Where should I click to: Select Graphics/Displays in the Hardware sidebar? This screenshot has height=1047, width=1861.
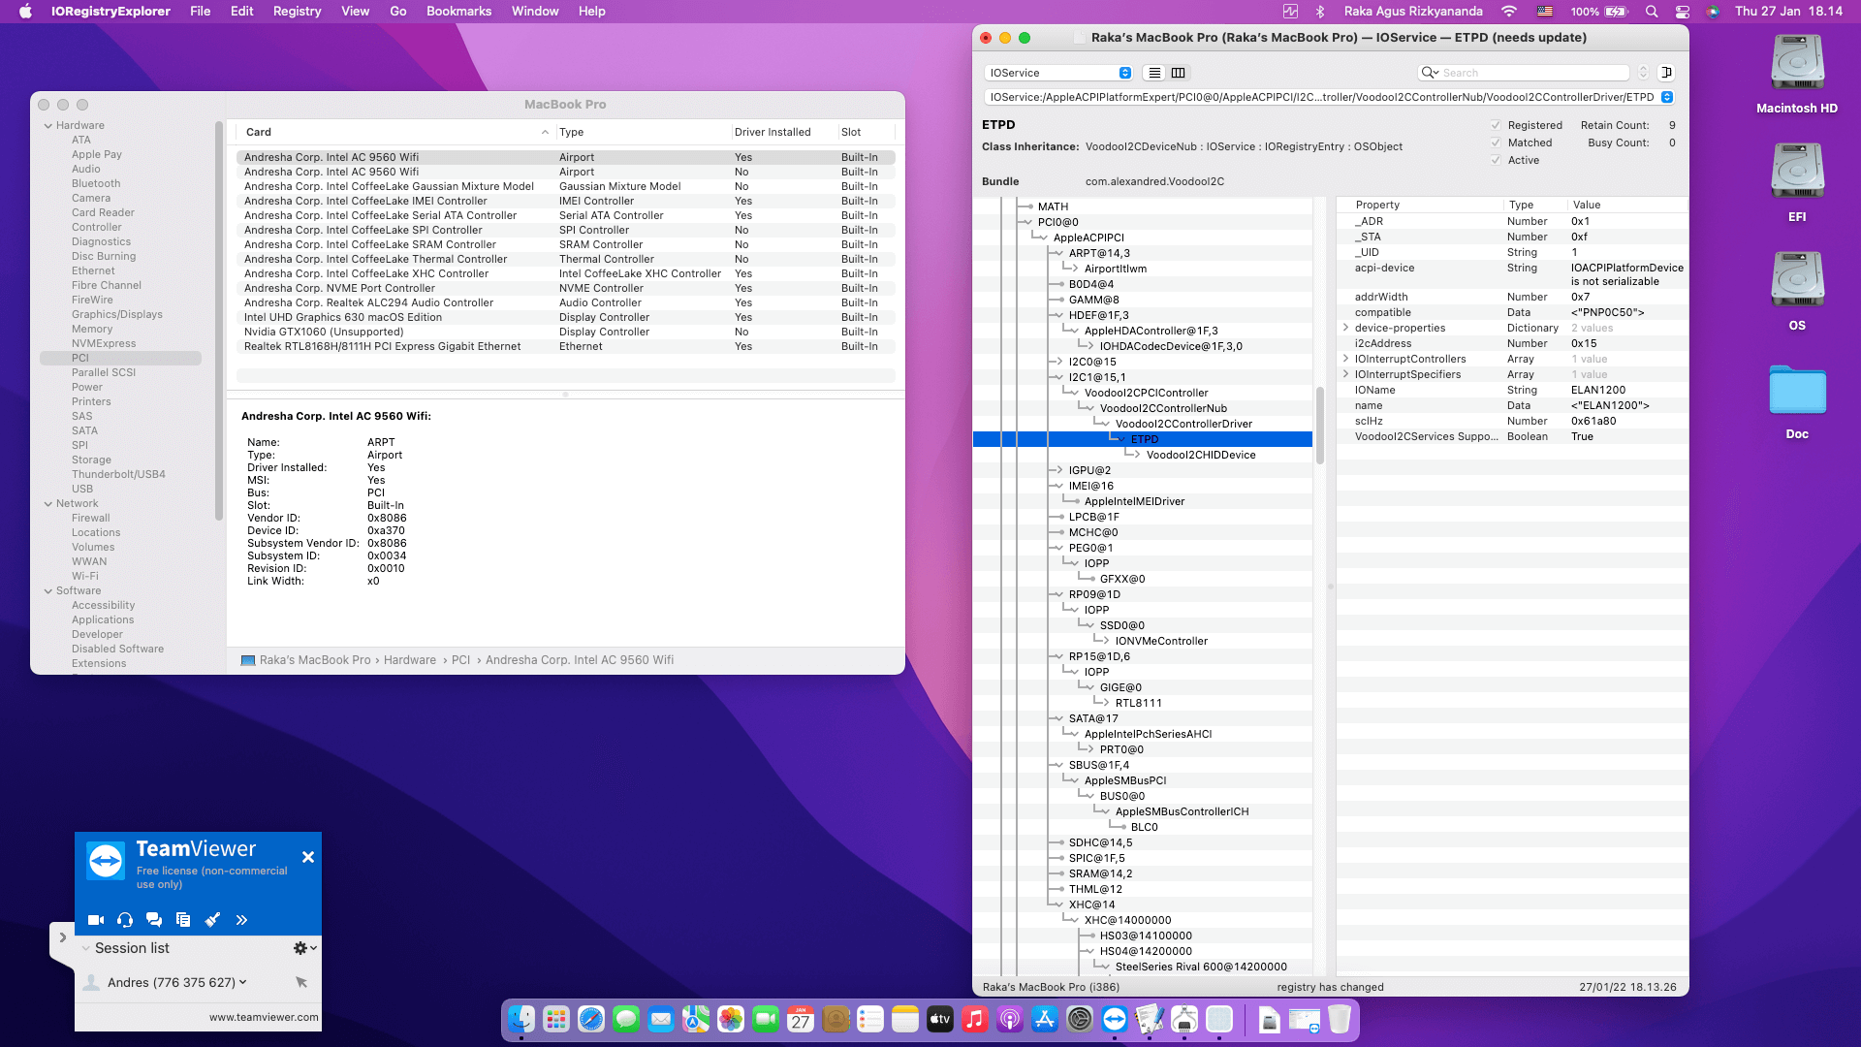(116, 314)
